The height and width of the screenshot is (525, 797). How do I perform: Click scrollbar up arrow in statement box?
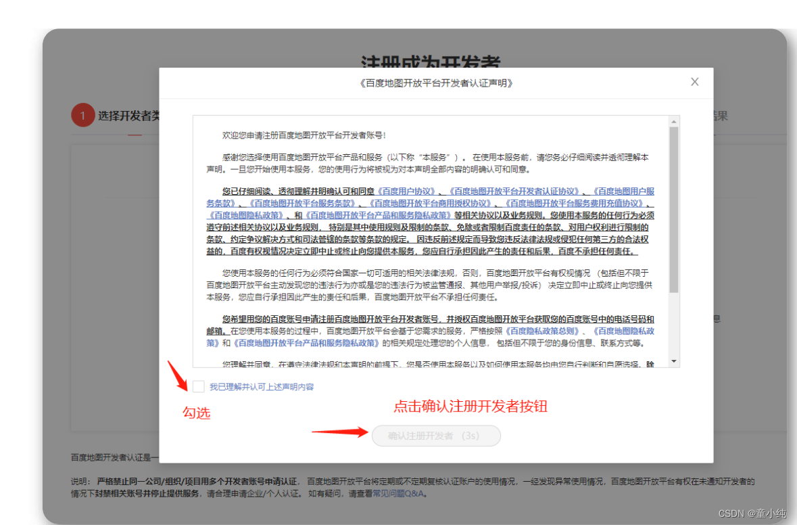point(673,122)
